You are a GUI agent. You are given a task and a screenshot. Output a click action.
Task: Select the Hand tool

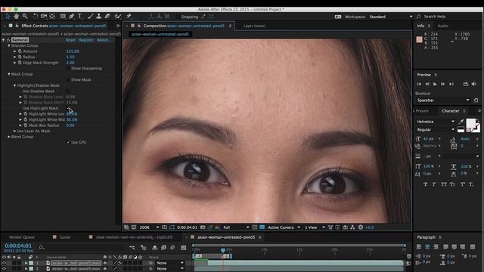[x=16, y=17]
